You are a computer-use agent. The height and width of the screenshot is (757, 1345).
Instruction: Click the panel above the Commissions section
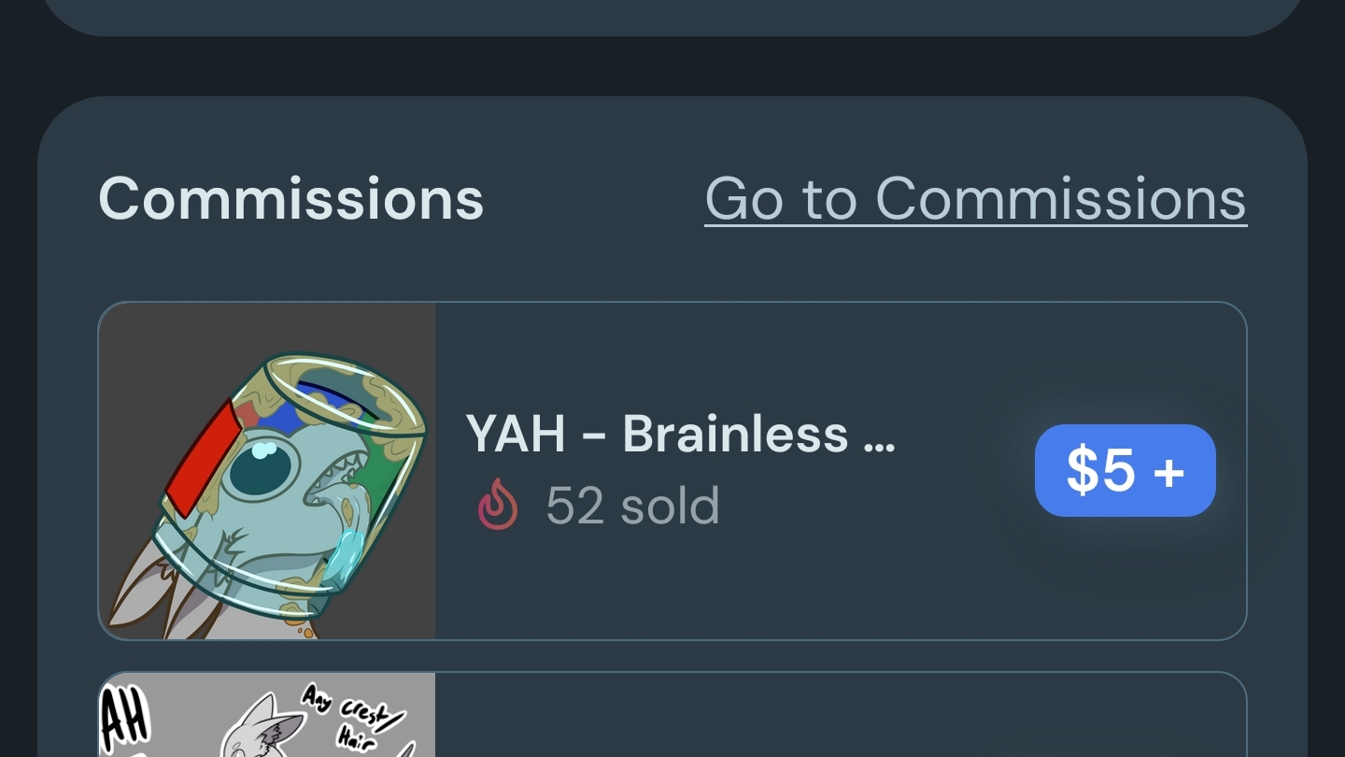(672, 16)
